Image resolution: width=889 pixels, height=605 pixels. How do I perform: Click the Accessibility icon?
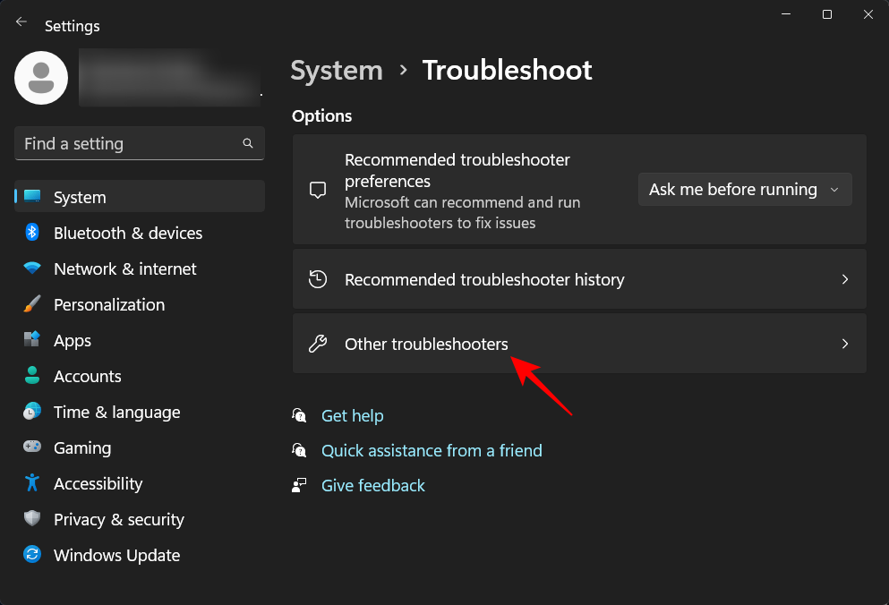coord(30,483)
